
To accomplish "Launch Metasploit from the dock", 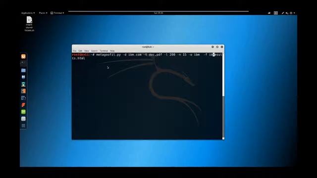I will [23, 77].
